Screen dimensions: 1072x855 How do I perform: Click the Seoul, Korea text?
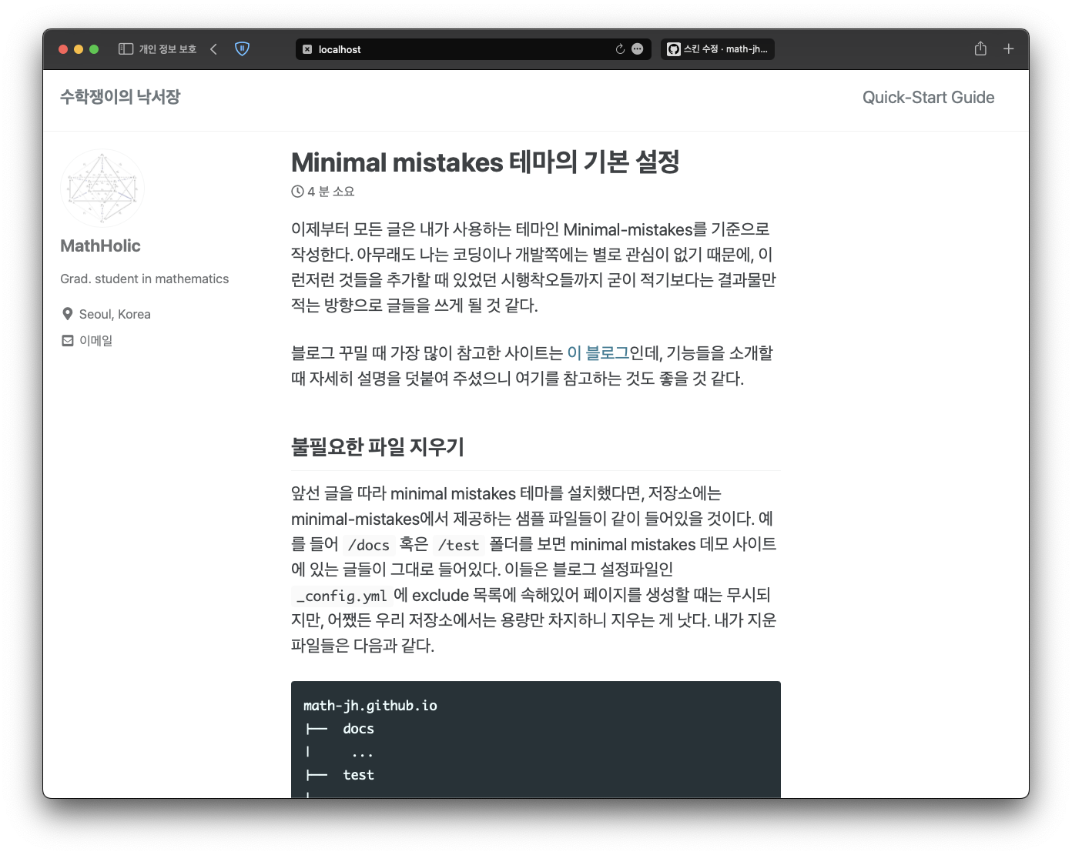coord(115,314)
